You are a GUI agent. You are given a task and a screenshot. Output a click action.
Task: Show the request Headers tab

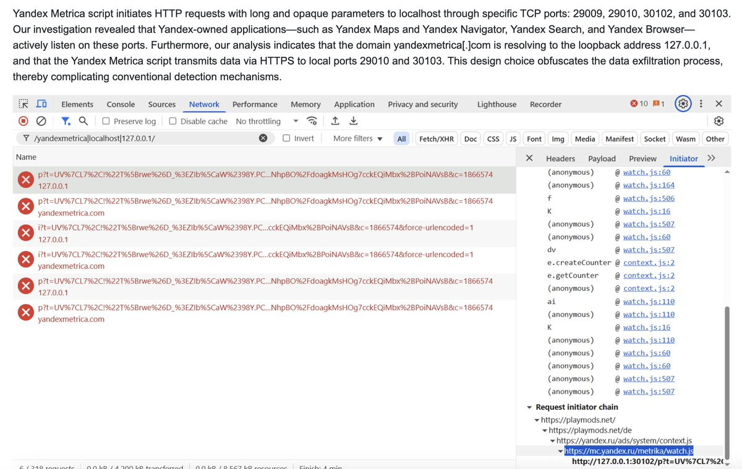coord(561,159)
